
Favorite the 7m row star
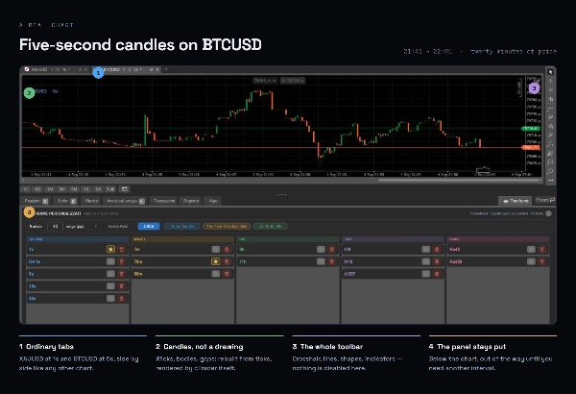coord(216,250)
